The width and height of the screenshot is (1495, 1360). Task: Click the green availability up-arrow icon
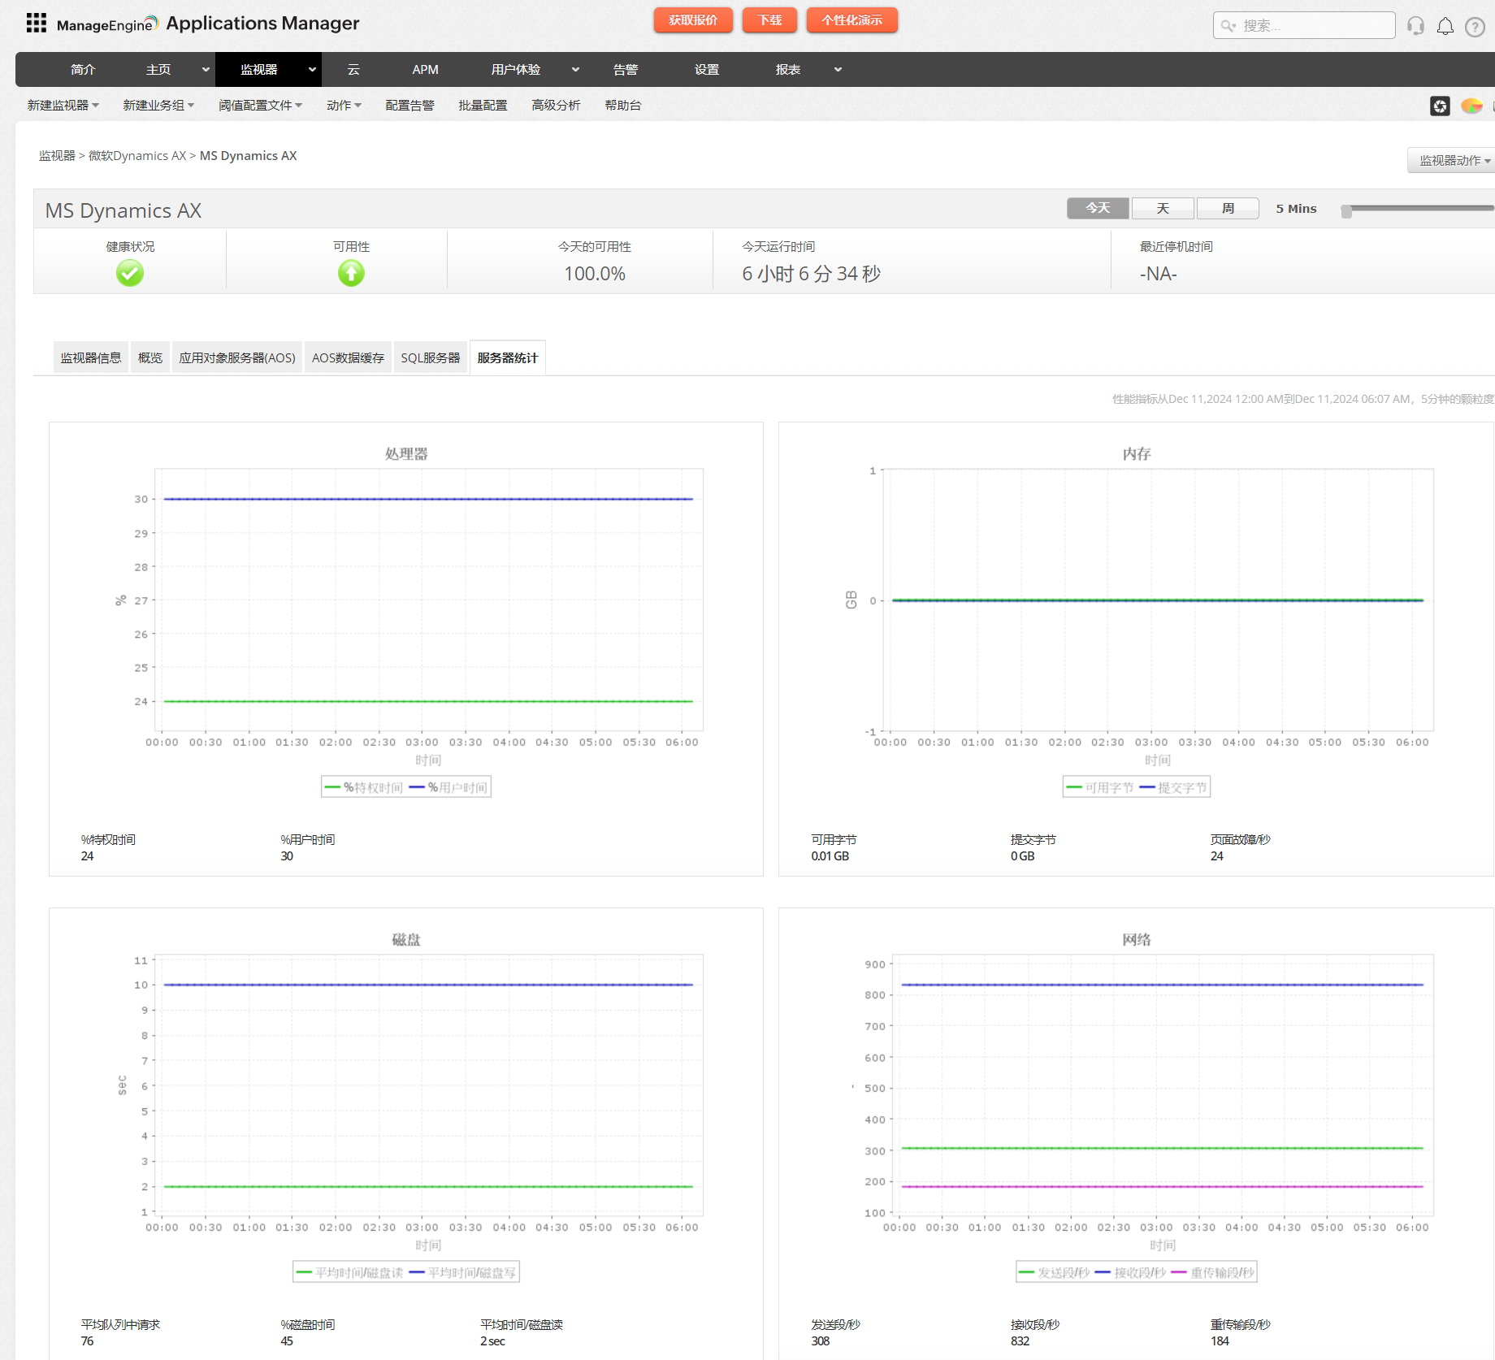tap(351, 273)
